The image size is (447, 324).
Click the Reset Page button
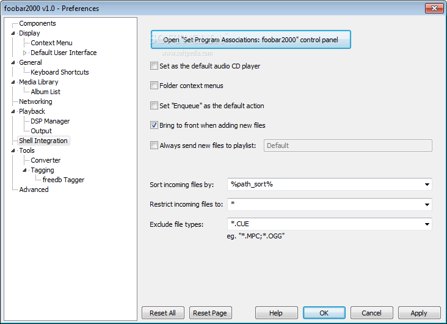210,313
